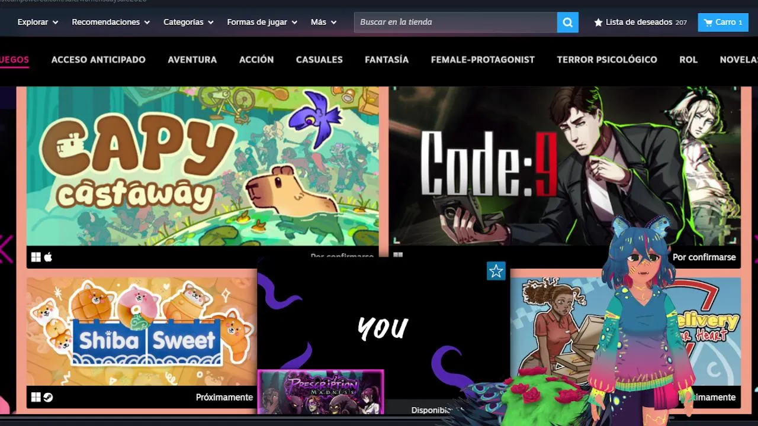The height and width of the screenshot is (426, 758).
Task: Select the FEMALE-PROTAGONIST tab
Action: (x=483, y=60)
